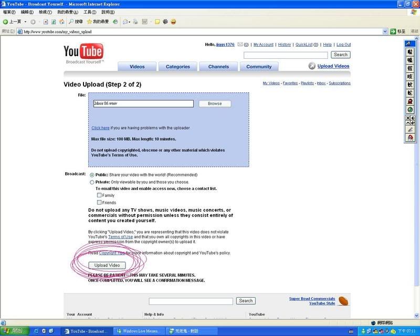The width and height of the screenshot is (420, 336).
Task: Click the pen icon in side toolbar
Action: tap(410, 130)
